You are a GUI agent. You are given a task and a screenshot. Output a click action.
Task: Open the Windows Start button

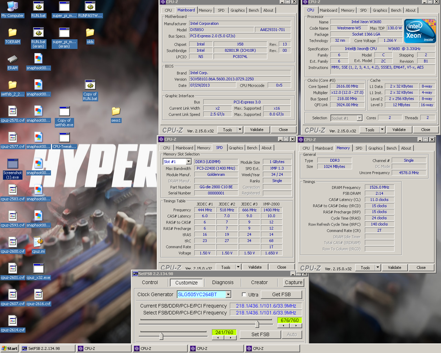coord(10,349)
